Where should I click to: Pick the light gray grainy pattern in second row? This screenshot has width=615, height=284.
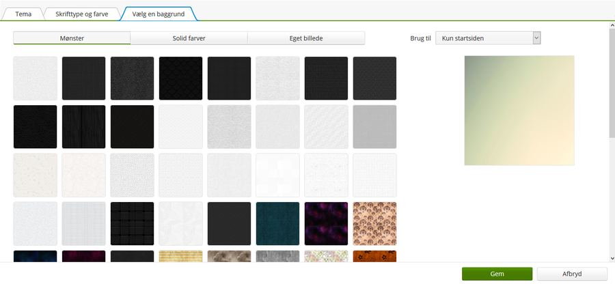tap(229, 126)
